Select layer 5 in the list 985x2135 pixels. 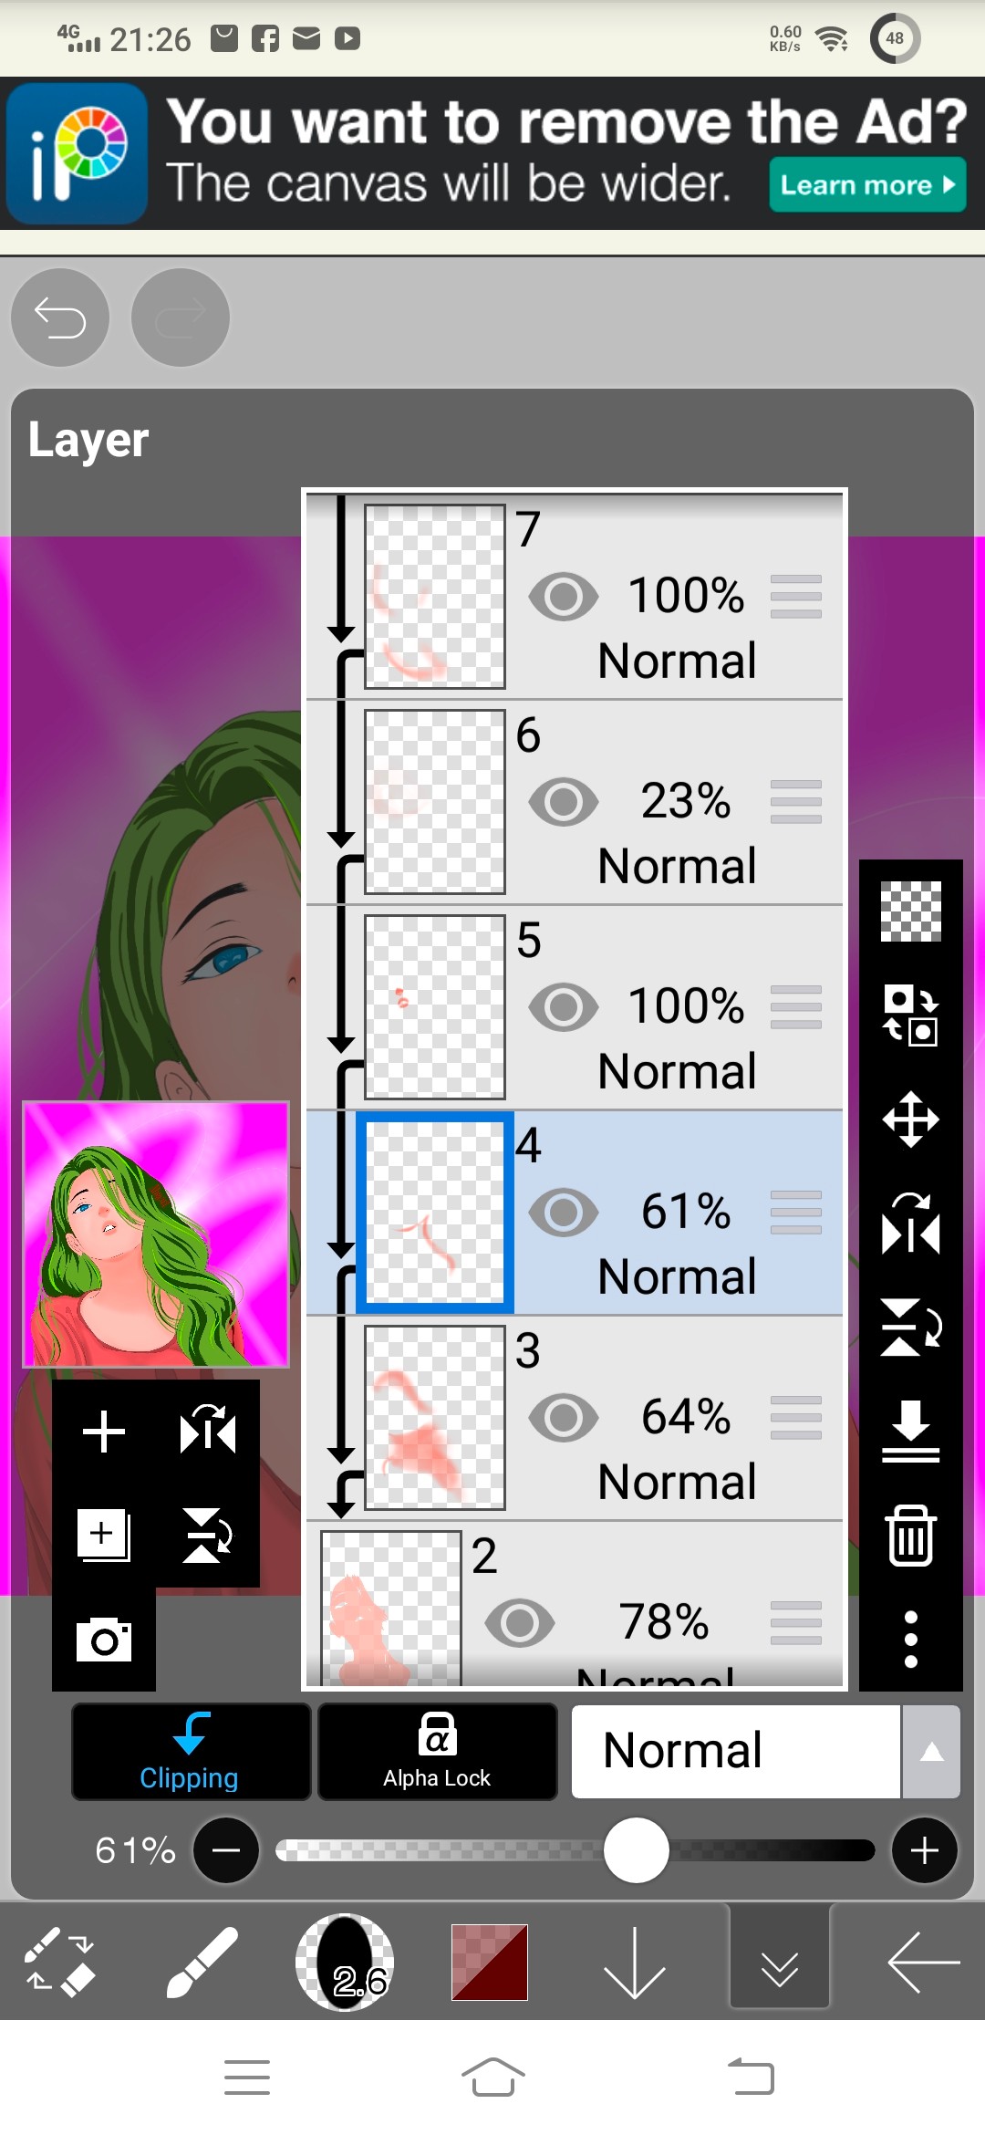[575, 1007]
